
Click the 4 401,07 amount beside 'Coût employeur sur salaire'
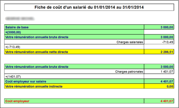(167, 81)
